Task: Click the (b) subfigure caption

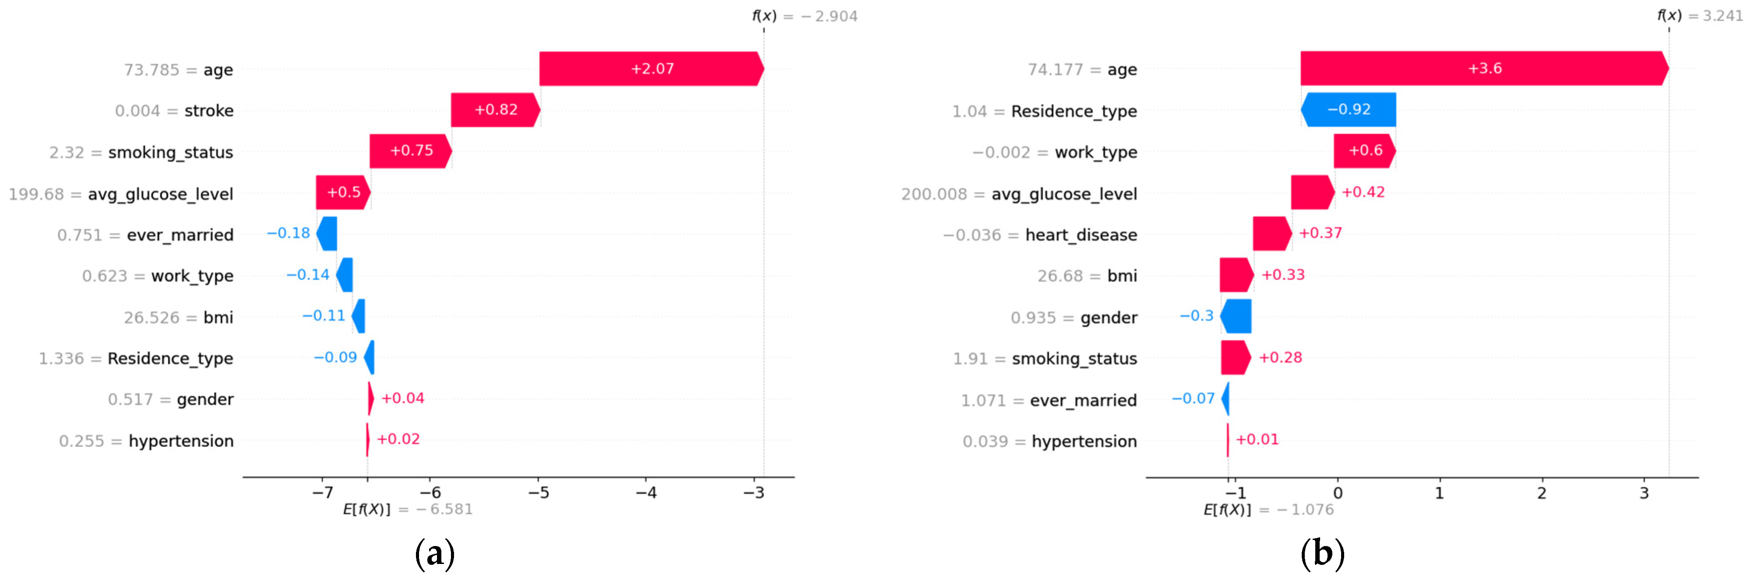Action: tap(1322, 553)
